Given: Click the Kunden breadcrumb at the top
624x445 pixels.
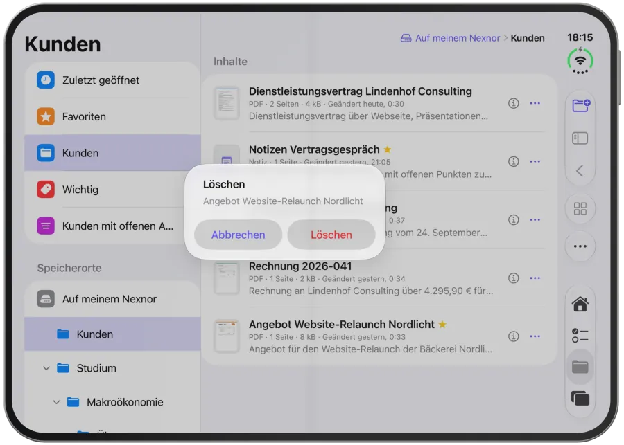Looking at the screenshot, I should click(528, 38).
